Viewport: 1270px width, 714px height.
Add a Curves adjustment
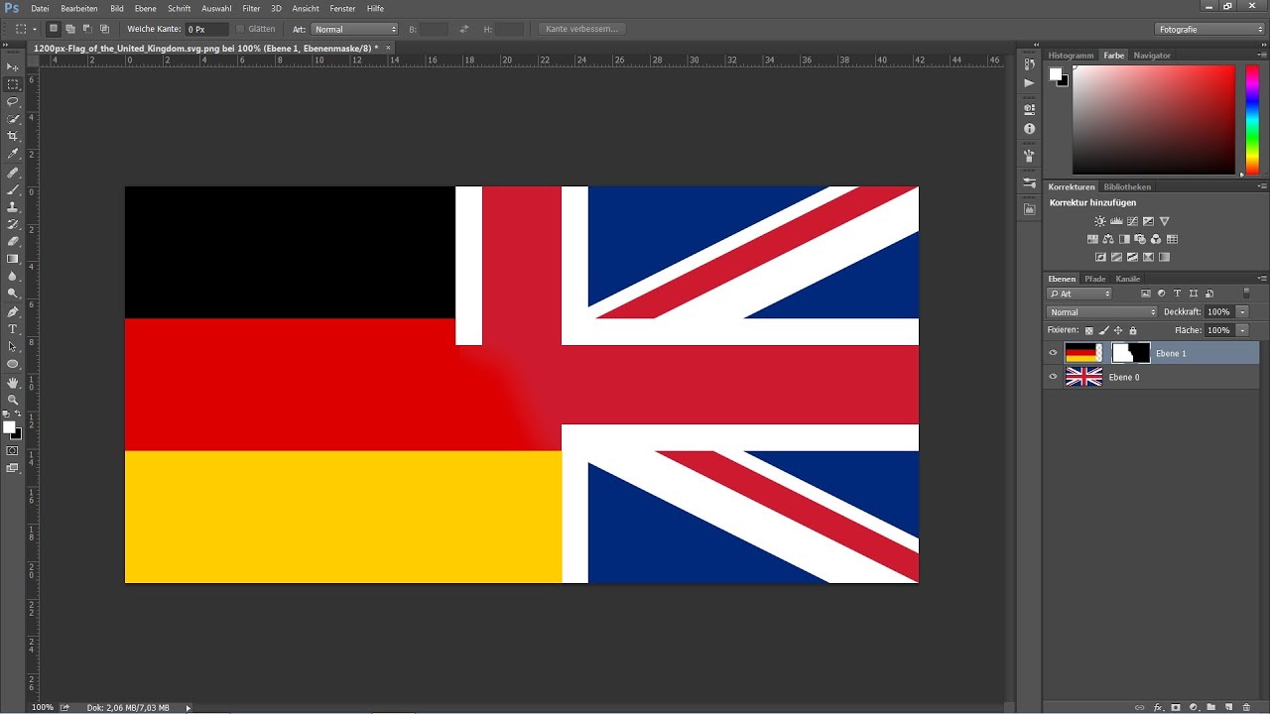1132,221
